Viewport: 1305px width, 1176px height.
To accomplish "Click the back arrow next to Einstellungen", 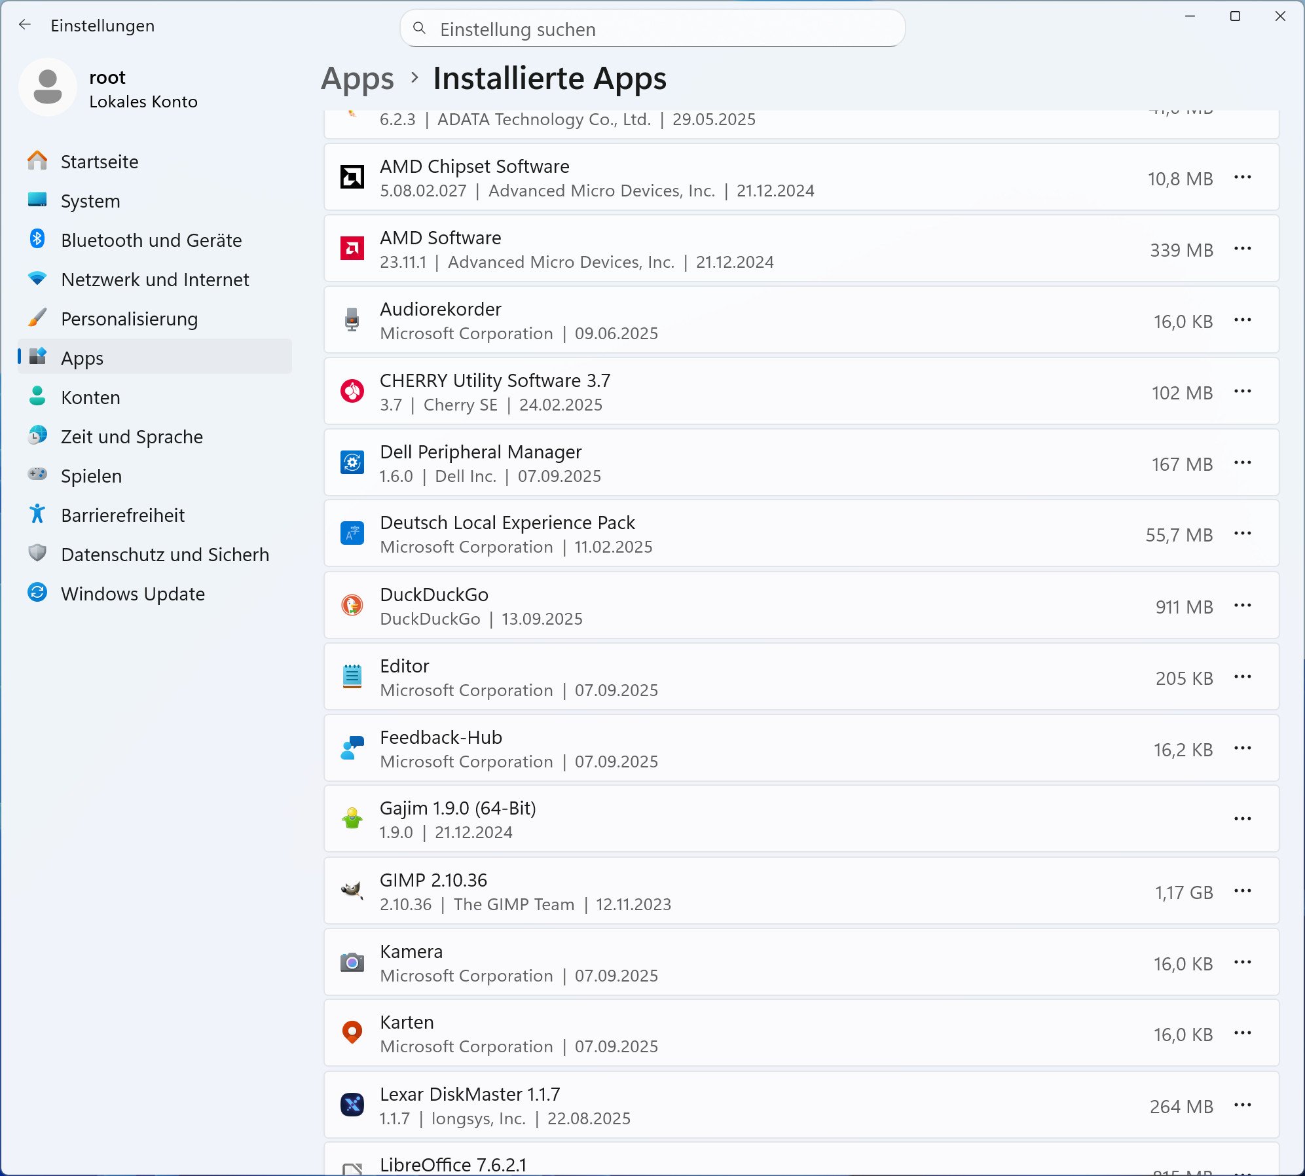I will [x=25, y=25].
